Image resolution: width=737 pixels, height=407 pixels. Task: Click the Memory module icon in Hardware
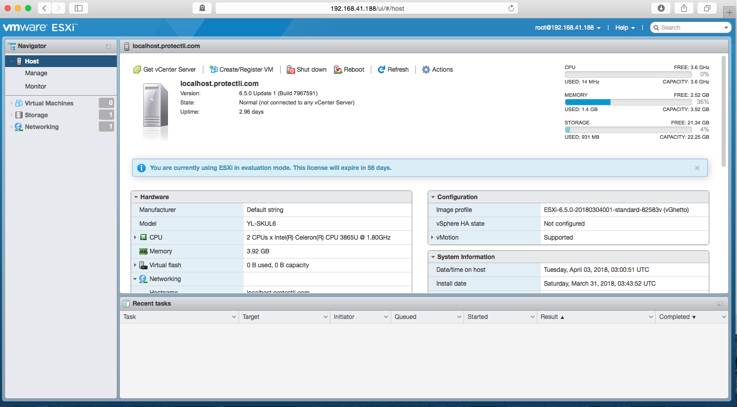coord(143,251)
